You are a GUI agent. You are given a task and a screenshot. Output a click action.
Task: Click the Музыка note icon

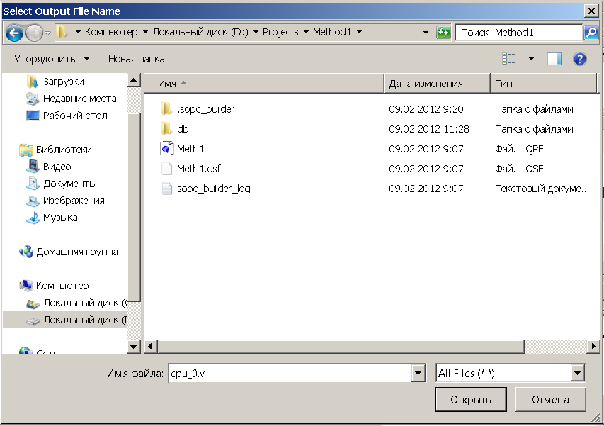[33, 218]
